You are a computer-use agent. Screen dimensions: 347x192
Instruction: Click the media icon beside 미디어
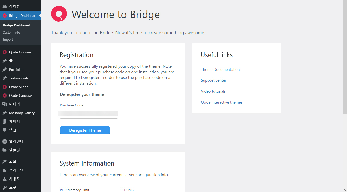pyautogui.click(x=5, y=104)
